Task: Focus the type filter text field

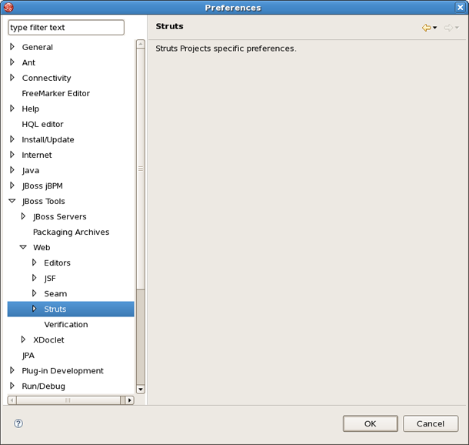Action: (x=66, y=28)
